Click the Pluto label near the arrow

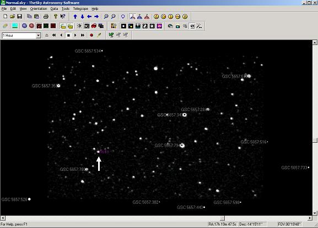104,152
